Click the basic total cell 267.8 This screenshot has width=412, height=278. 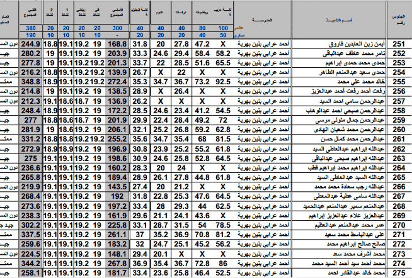(x=117, y=264)
